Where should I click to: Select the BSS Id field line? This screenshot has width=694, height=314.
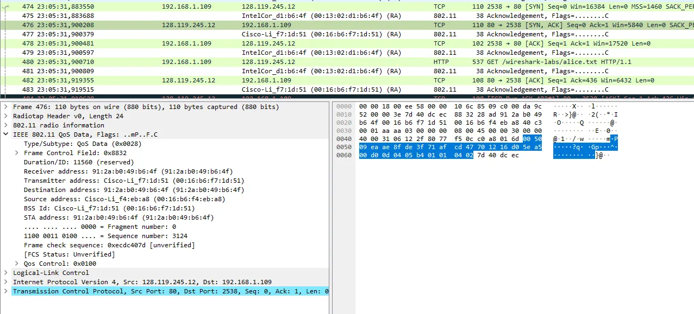(x=109, y=208)
